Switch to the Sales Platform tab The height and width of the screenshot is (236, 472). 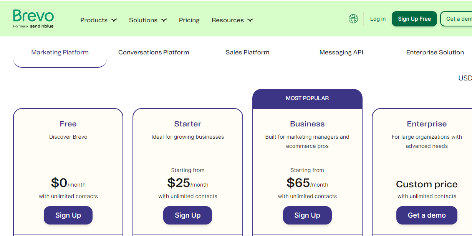(x=247, y=52)
